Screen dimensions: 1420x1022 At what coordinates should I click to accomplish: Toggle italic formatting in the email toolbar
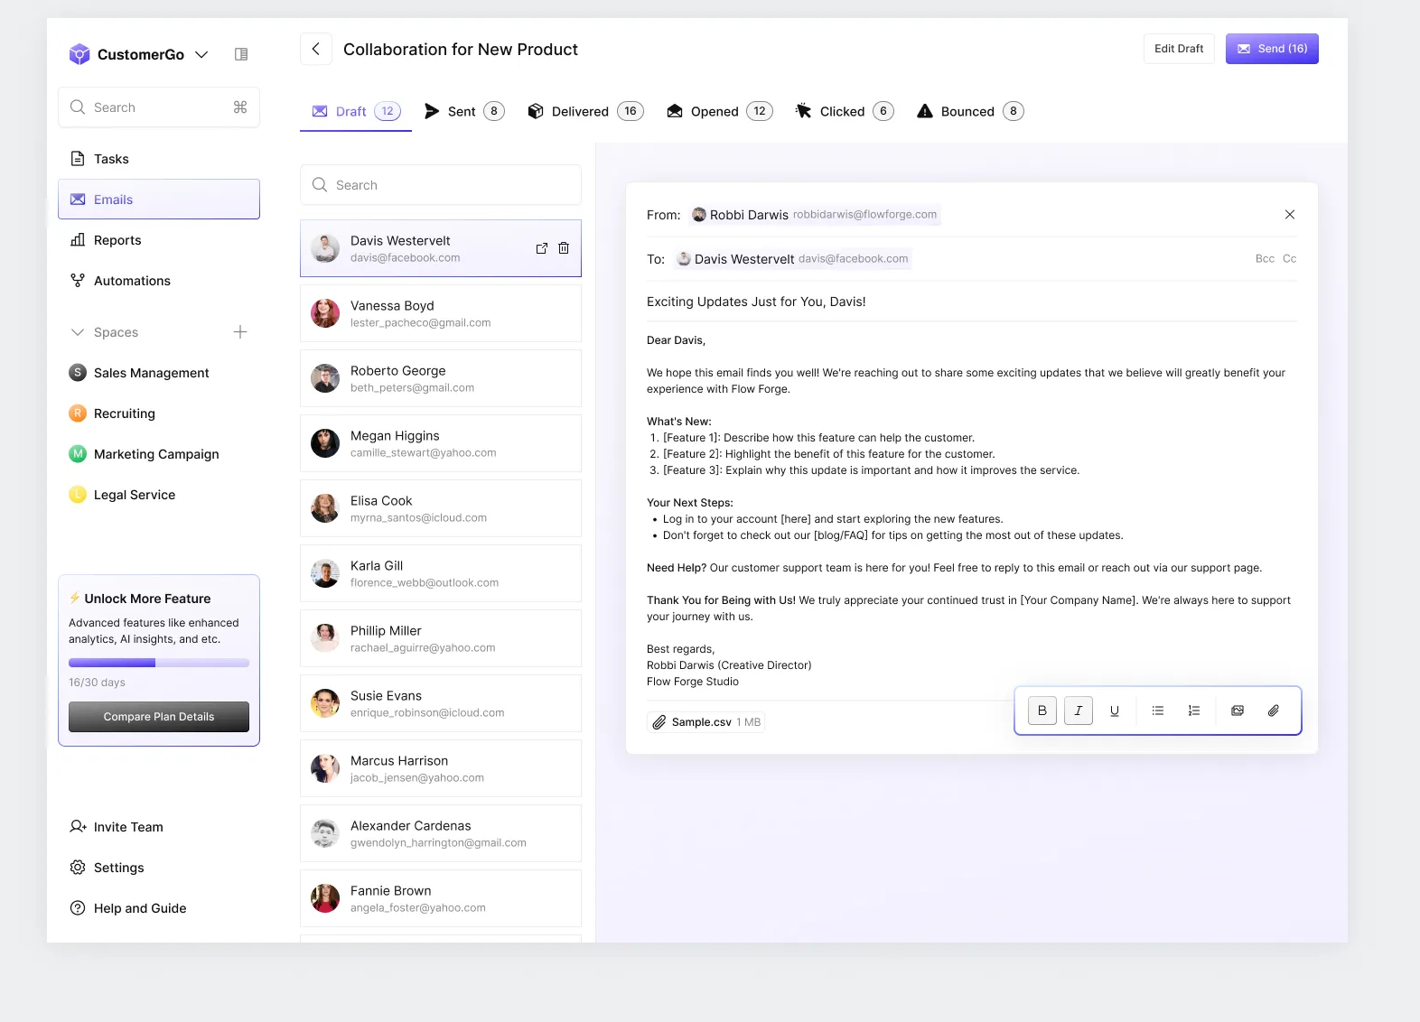click(1079, 711)
